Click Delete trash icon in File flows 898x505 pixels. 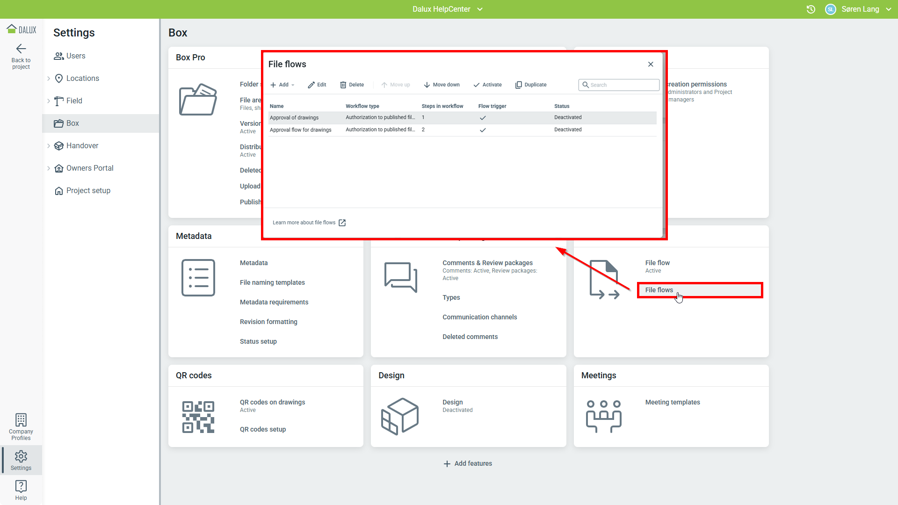(x=352, y=85)
